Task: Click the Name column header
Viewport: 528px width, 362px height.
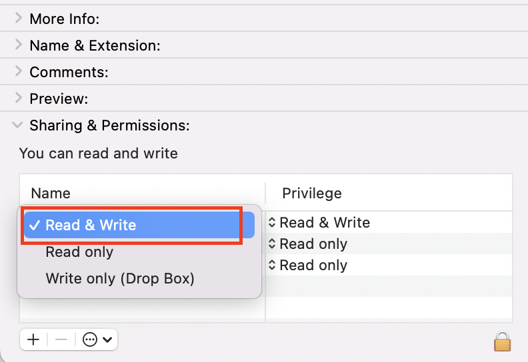Action: [x=51, y=194]
